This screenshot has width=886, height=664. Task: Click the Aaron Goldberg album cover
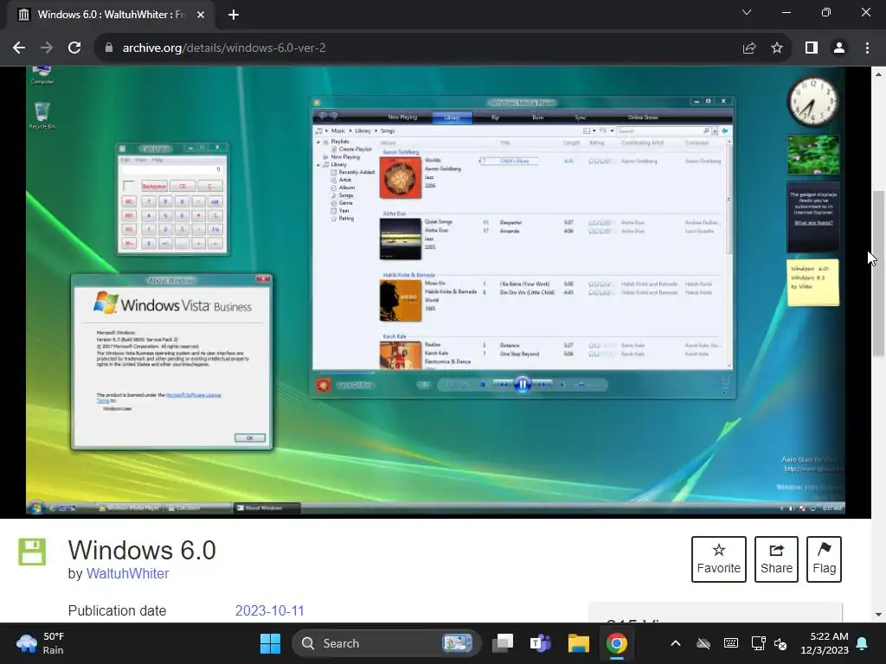[401, 178]
